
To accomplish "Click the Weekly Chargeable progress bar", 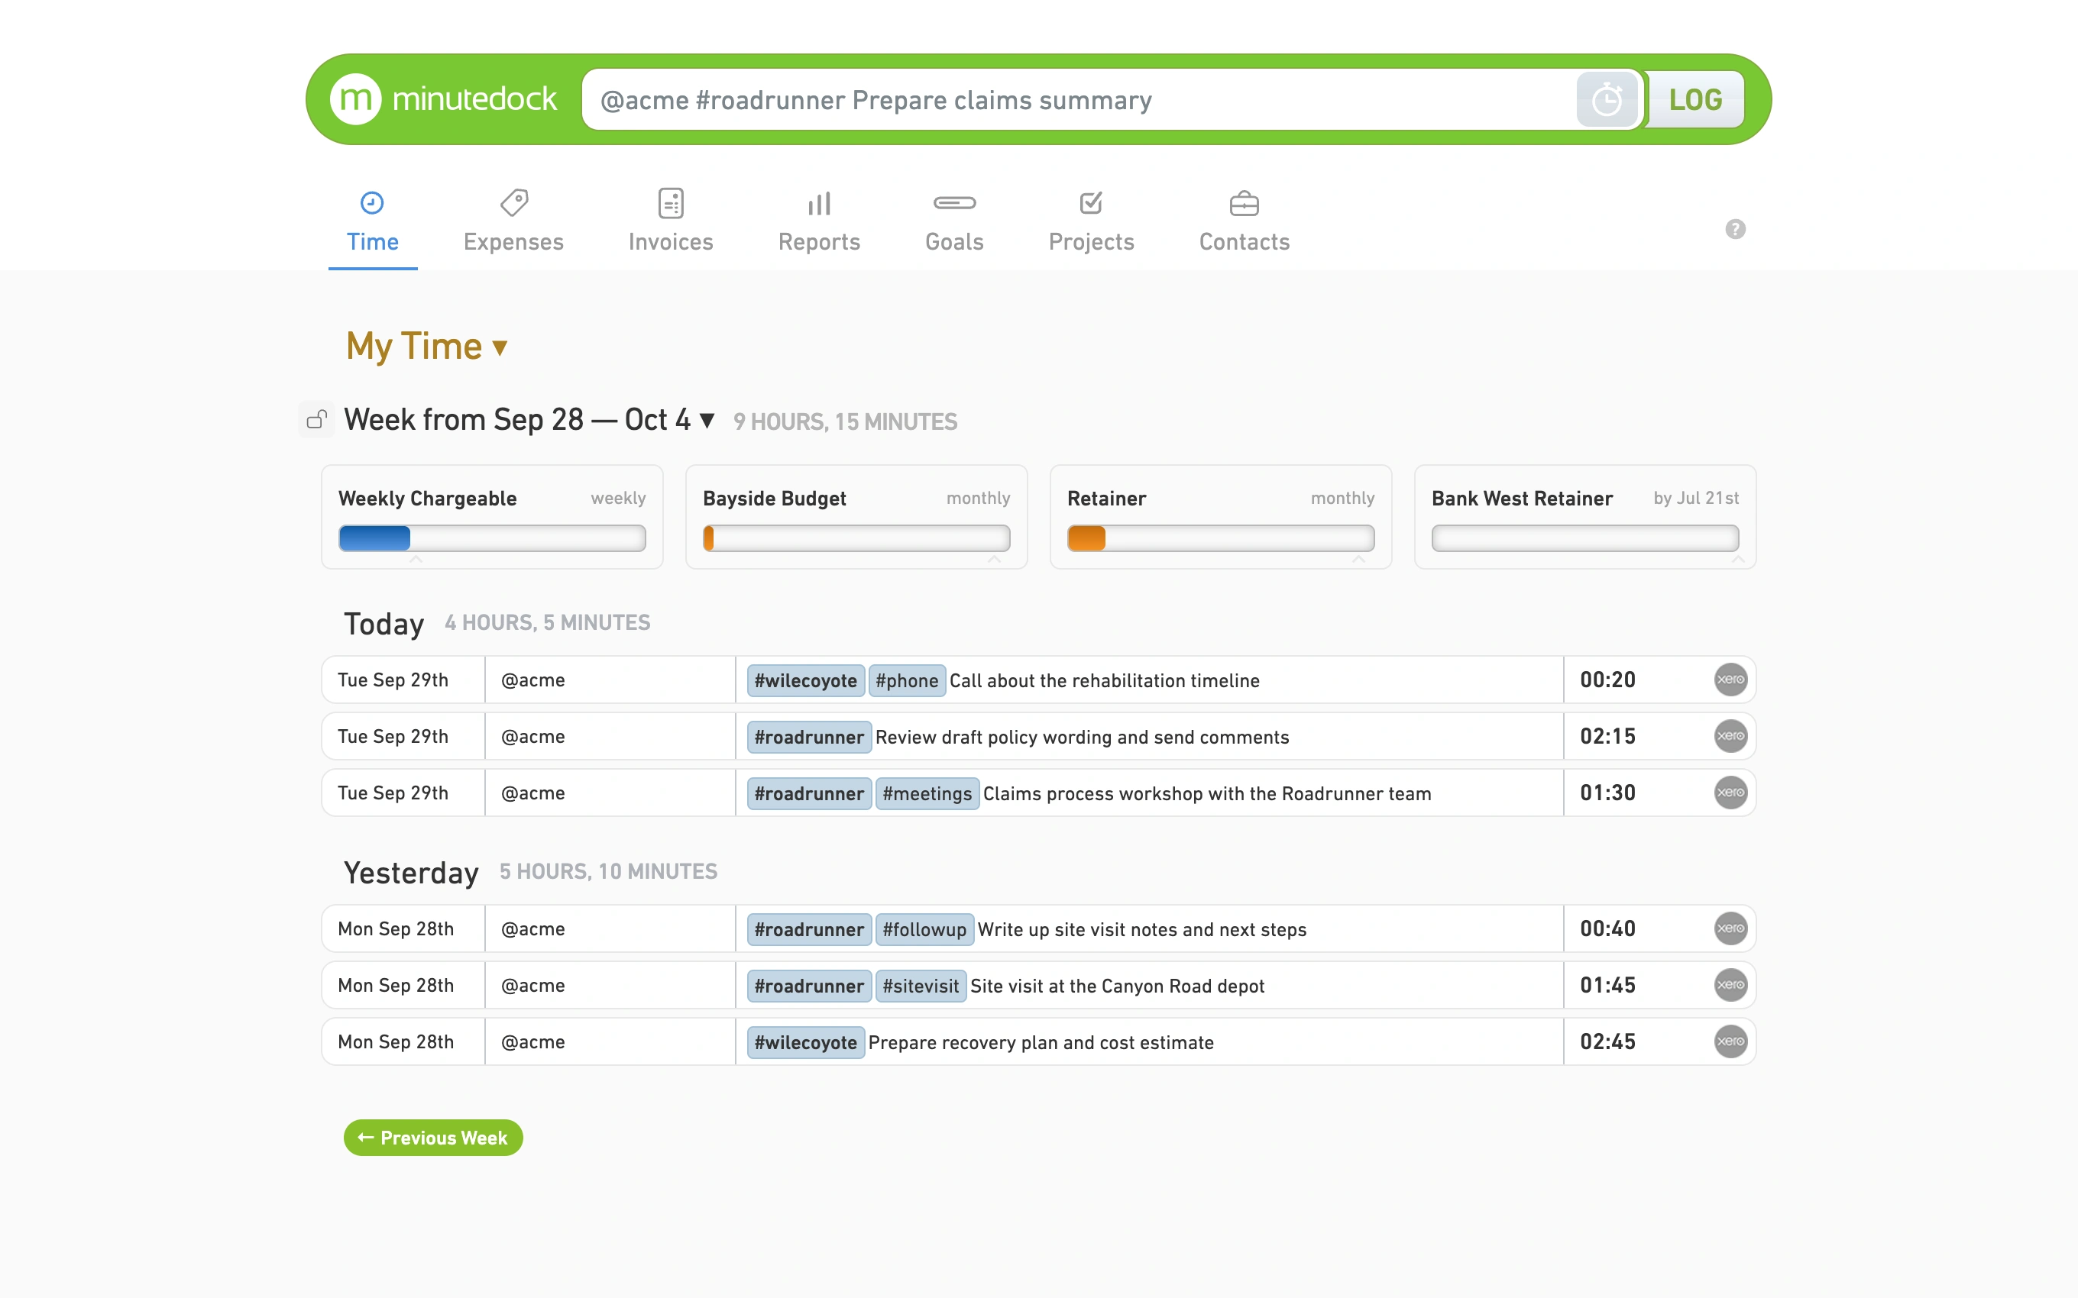I will (x=492, y=538).
